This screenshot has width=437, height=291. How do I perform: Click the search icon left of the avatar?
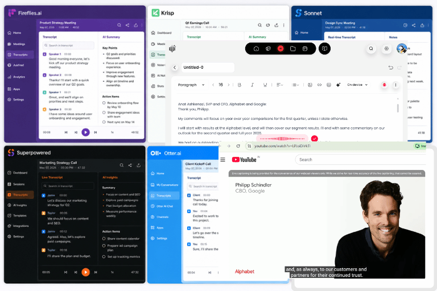click(371, 48)
